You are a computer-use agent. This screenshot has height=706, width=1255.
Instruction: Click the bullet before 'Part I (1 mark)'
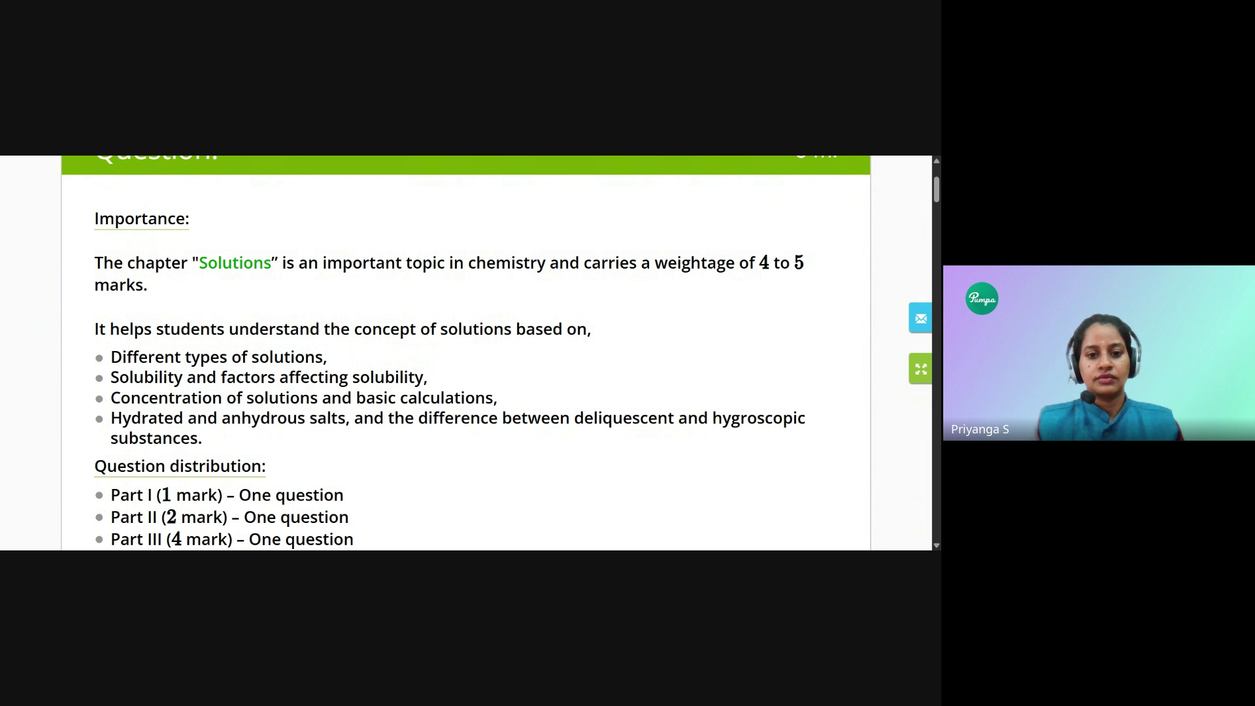coord(99,496)
